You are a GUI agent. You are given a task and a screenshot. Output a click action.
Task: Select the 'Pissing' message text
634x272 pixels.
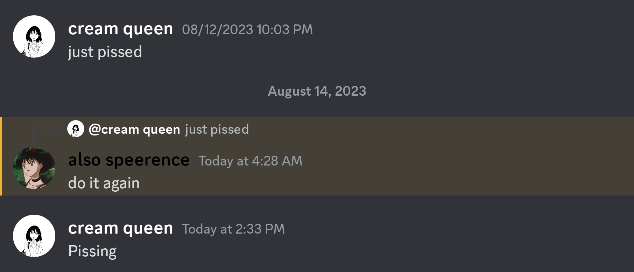(92, 251)
